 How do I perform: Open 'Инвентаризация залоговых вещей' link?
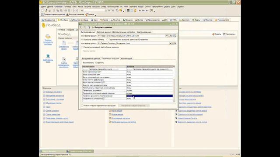click(x=59, y=122)
